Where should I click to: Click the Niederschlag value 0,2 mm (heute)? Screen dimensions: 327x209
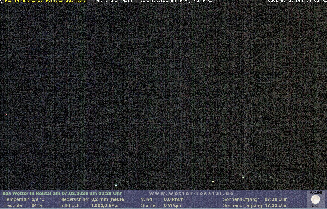coord(109,199)
